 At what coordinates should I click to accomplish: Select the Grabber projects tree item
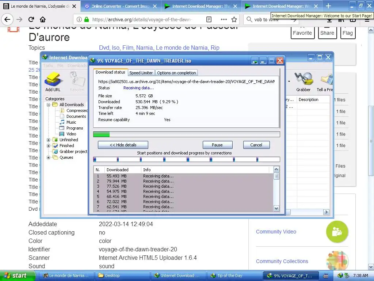tap(70, 151)
